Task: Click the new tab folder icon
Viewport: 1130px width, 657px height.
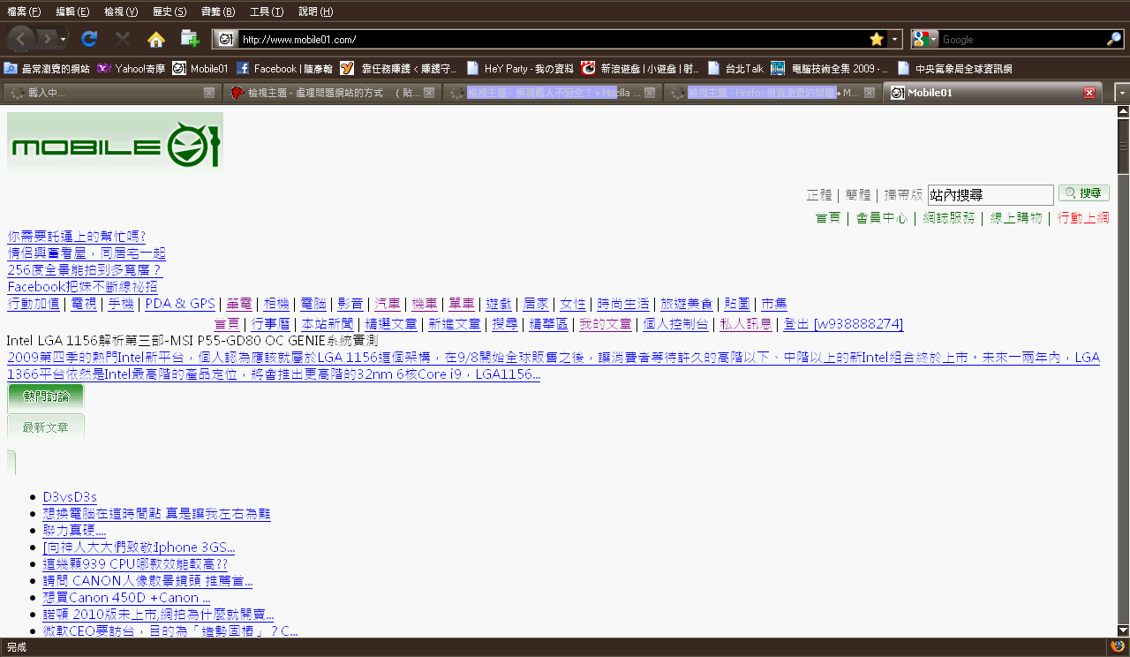Action: pos(190,39)
